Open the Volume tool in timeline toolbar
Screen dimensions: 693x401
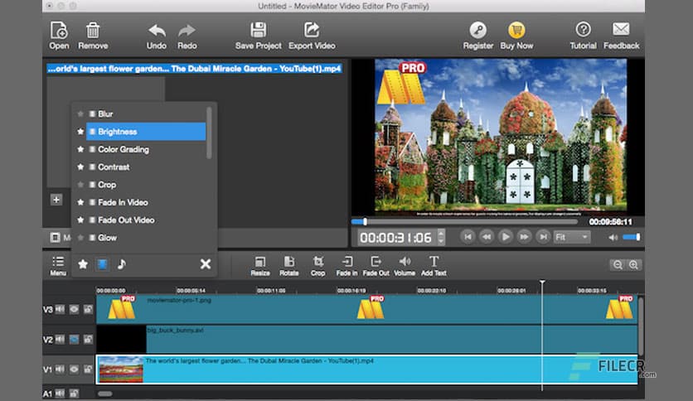click(405, 266)
